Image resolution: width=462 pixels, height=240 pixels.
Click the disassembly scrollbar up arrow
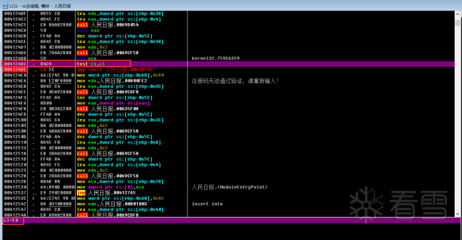pos(457,14)
